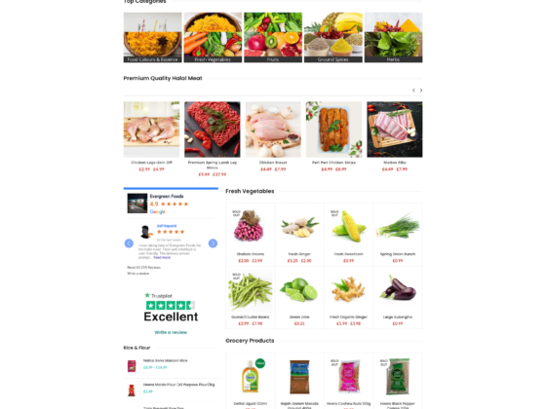Open the Food Colours & Essence category

[152, 38]
